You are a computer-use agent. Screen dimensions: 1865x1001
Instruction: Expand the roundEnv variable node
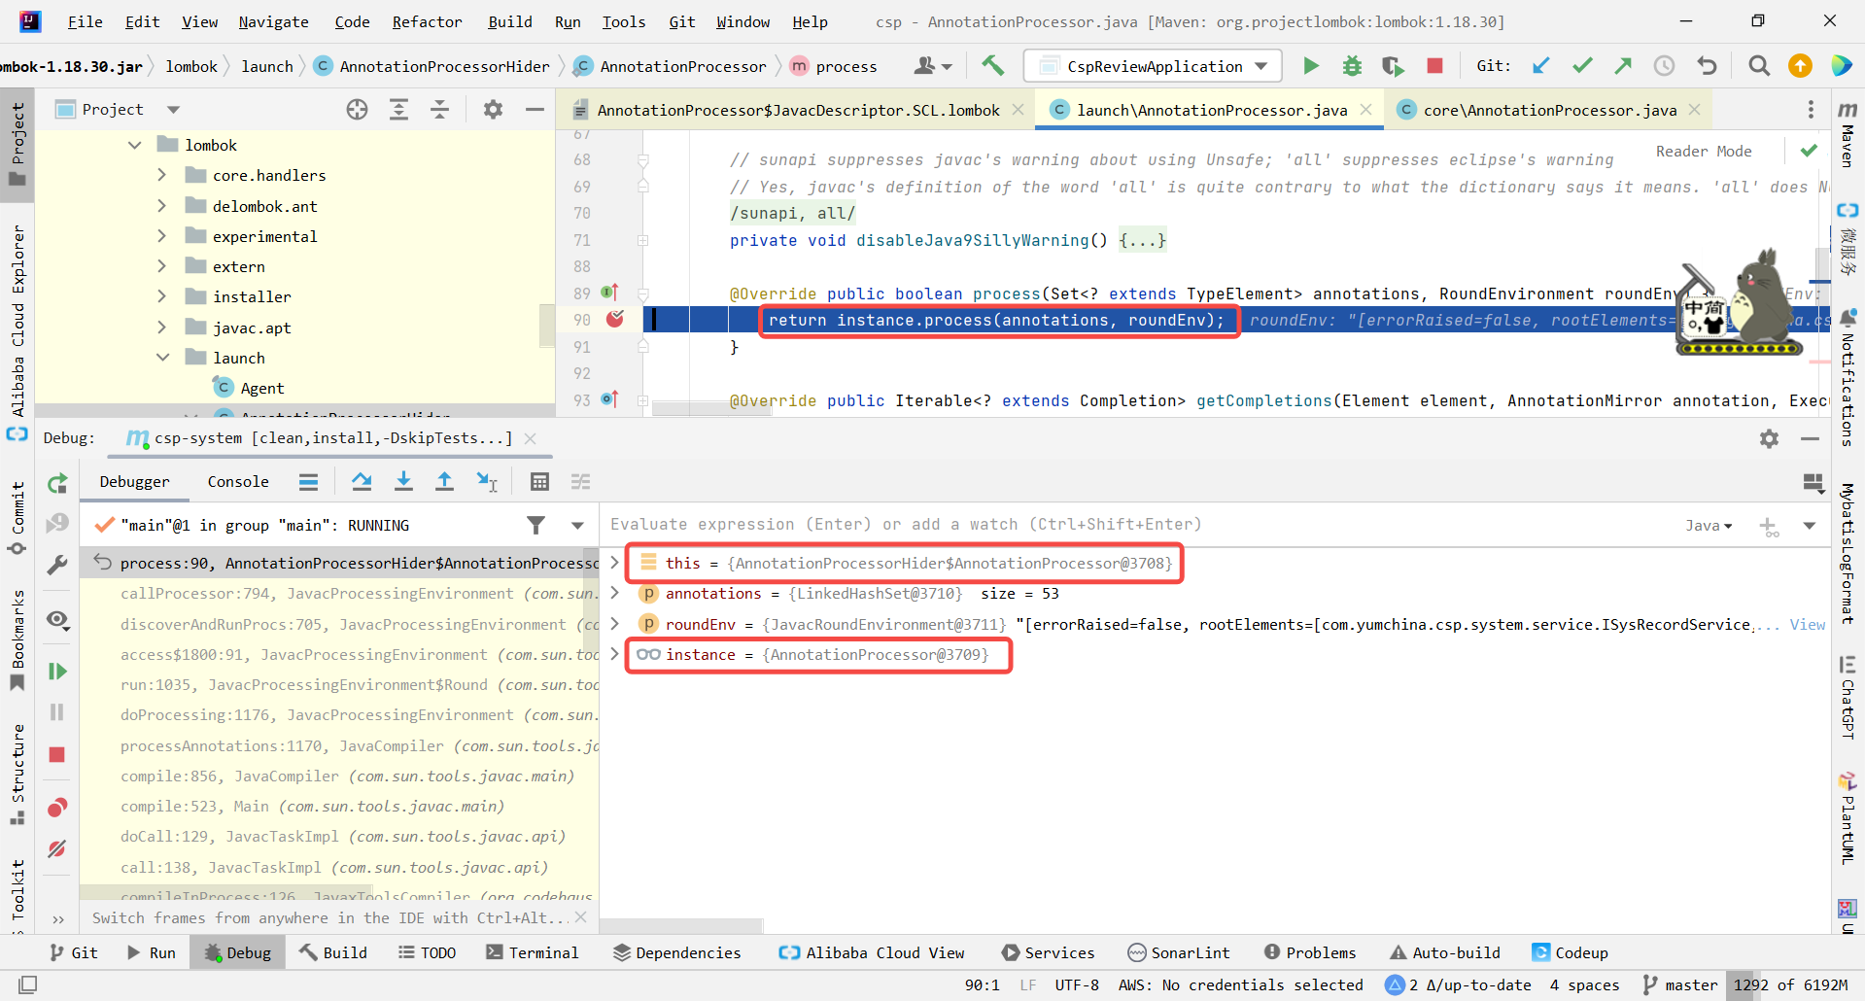pos(614,624)
